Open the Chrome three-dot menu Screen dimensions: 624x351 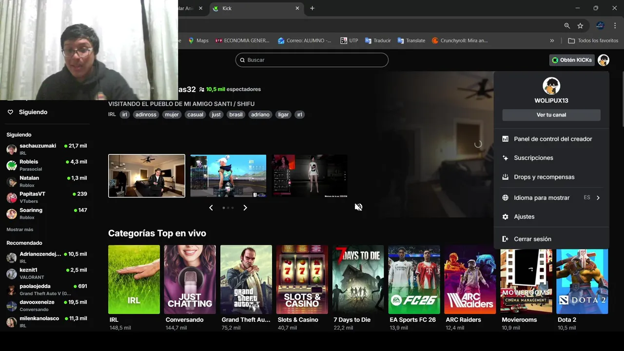(615, 26)
